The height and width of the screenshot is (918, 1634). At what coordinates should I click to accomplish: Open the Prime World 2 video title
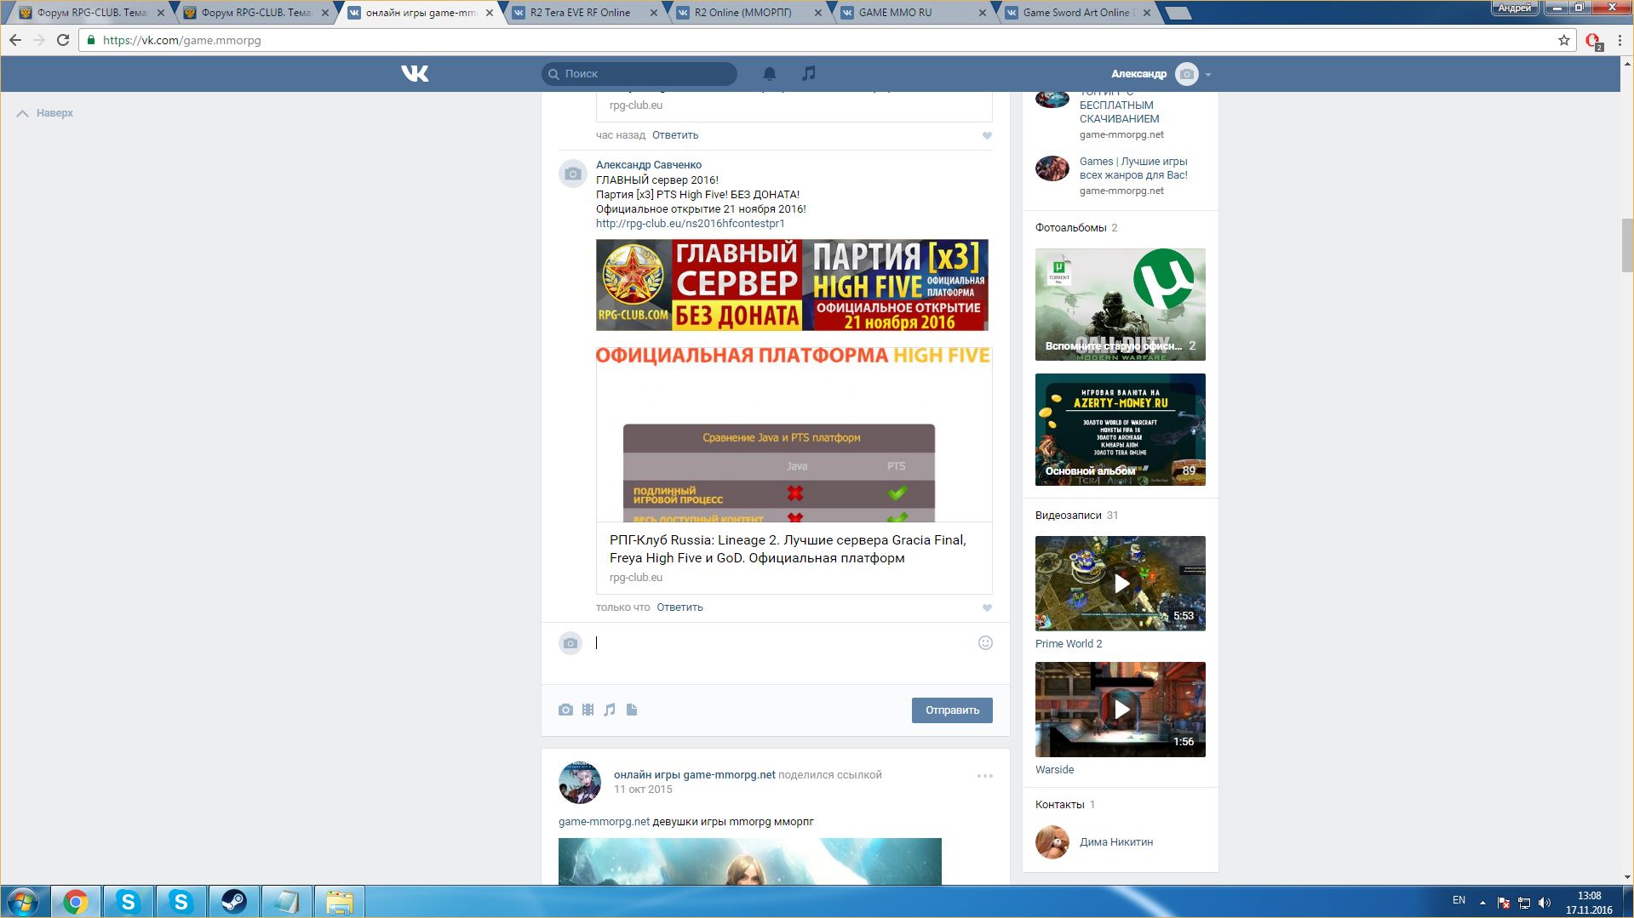coord(1069,644)
